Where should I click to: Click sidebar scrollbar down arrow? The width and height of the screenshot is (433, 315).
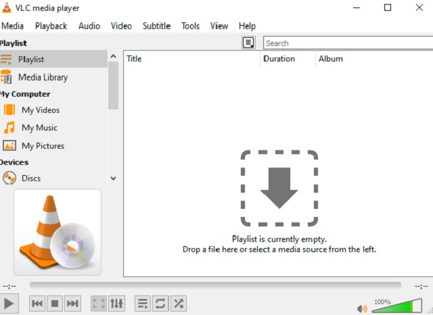113,178
